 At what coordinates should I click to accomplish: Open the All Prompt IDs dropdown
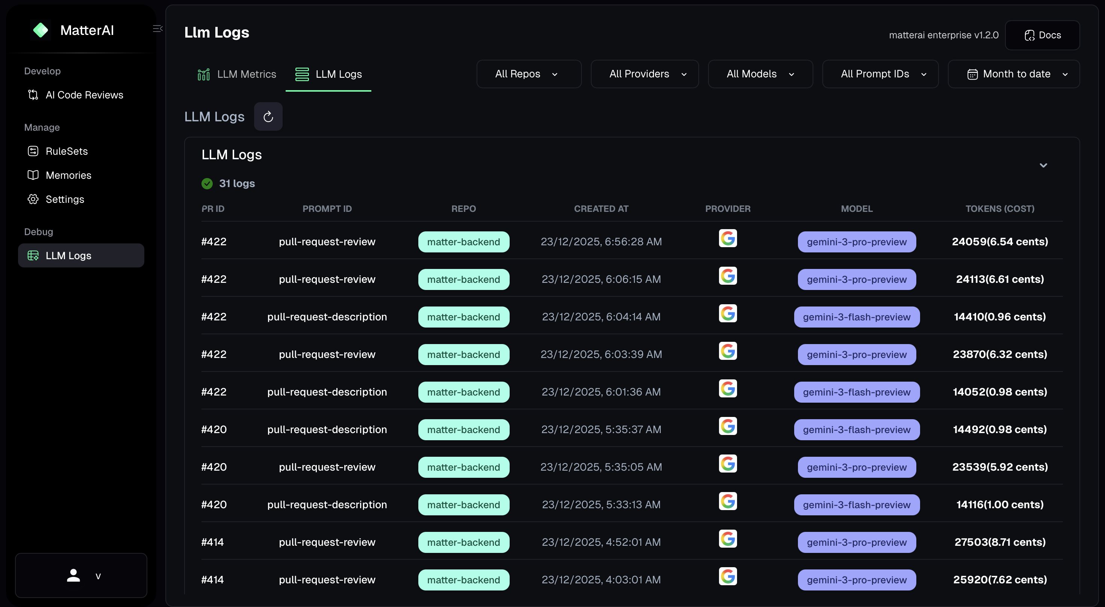tap(880, 74)
